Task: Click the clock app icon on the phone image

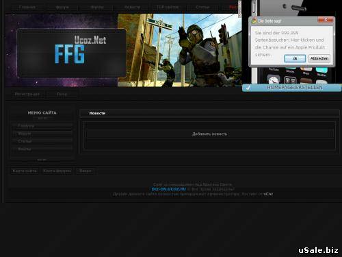Action: point(274,79)
